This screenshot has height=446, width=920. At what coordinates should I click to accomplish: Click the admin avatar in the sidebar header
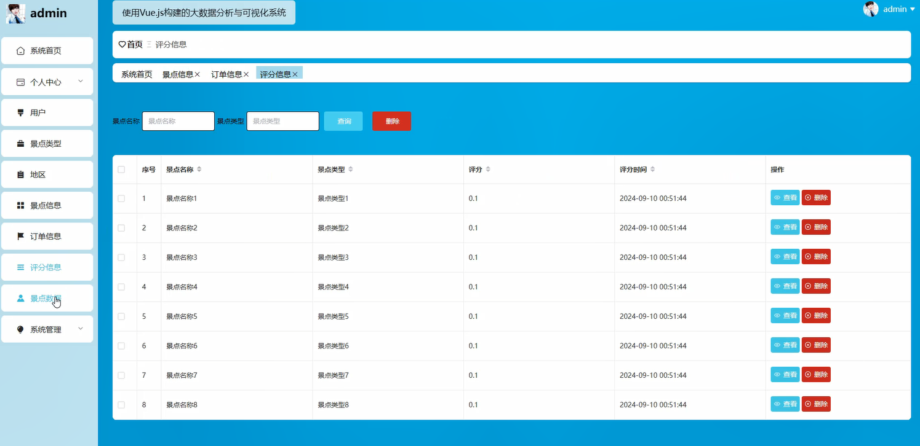(x=16, y=13)
